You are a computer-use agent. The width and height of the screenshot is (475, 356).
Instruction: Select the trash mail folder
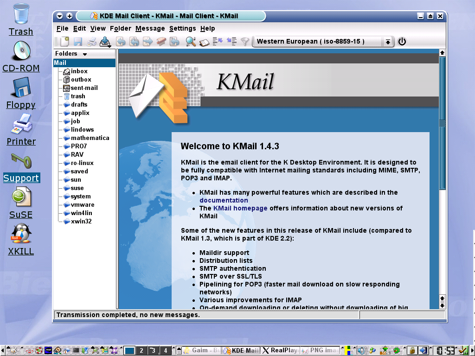78,96
